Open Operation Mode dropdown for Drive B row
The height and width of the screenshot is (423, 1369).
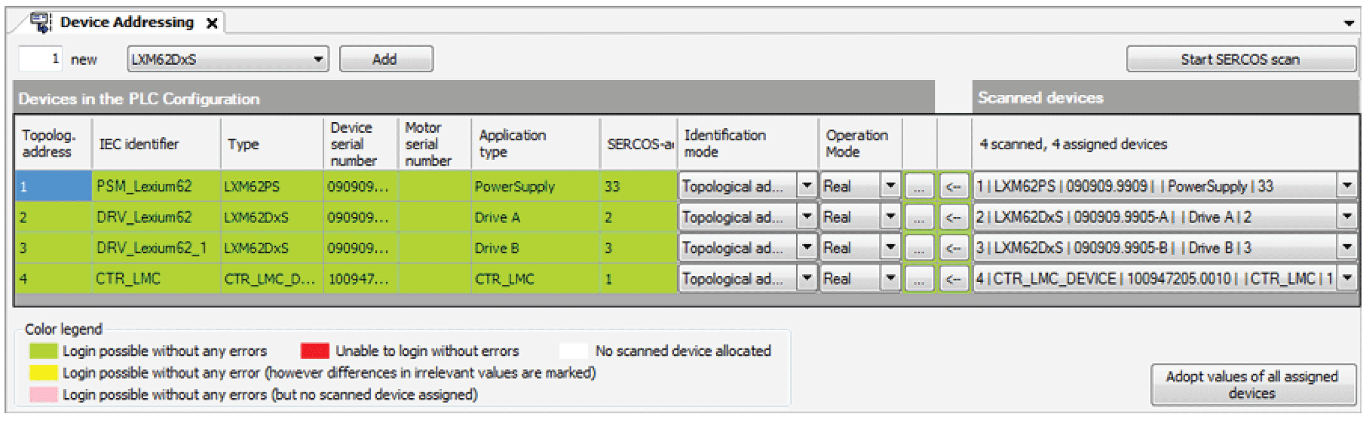890,248
